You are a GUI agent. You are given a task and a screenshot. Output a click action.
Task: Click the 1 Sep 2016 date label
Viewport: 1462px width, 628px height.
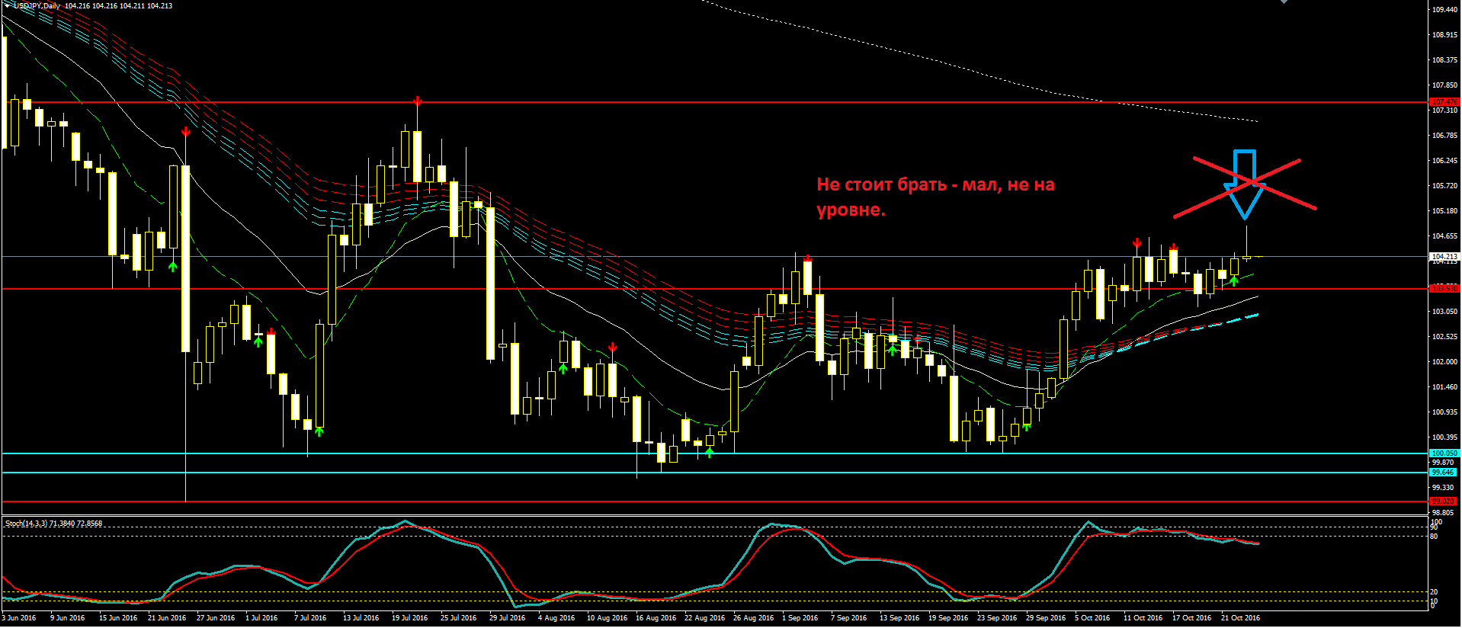coord(800,618)
